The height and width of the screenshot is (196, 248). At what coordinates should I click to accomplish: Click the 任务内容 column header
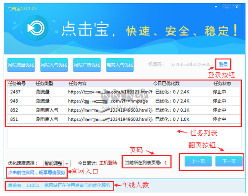tap(78, 83)
